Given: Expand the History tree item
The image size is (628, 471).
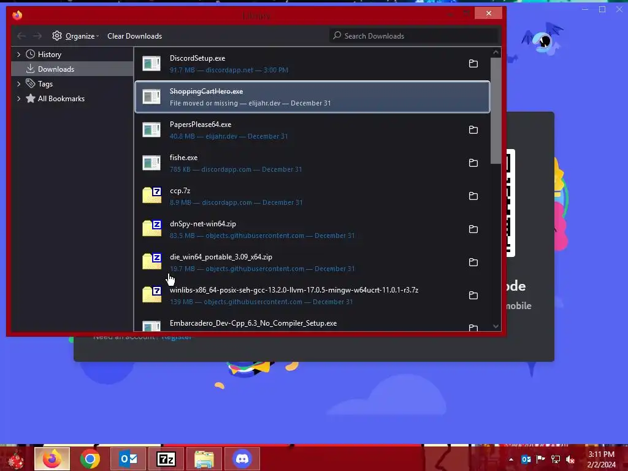Looking at the screenshot, I should [x=18, y=55].
